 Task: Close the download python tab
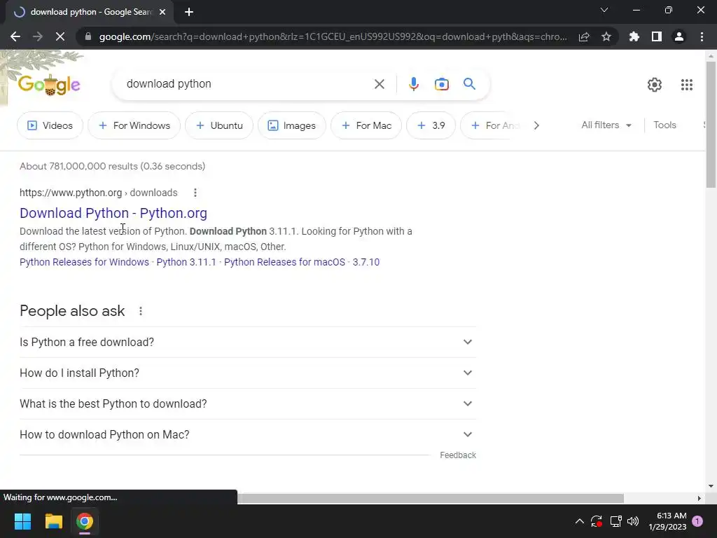(162, 12)
